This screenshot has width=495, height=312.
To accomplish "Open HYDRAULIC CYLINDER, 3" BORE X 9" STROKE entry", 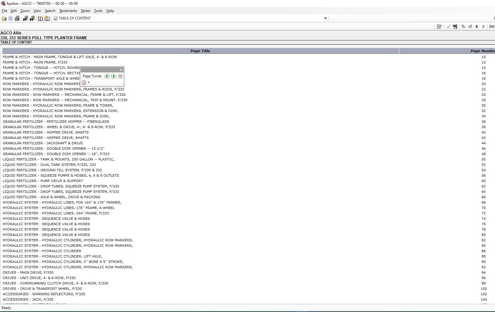I will [x=63, y=262].
